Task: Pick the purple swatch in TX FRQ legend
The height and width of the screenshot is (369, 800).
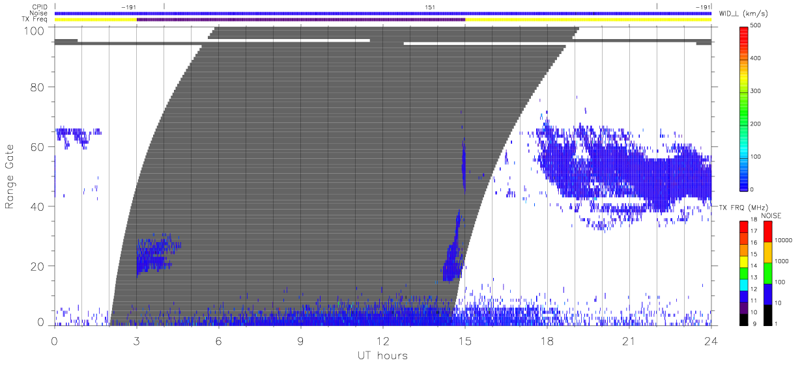Action: (x=743, y=308)
